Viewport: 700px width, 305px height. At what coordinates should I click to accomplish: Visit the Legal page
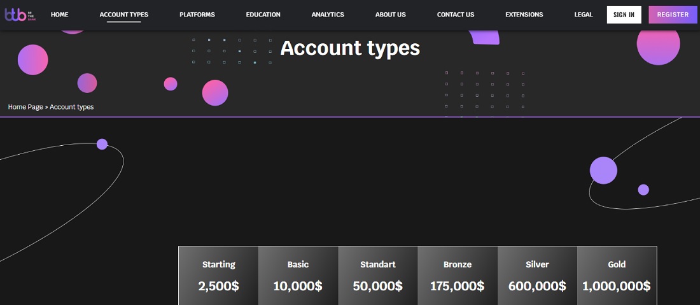click(x=583, y=15)
